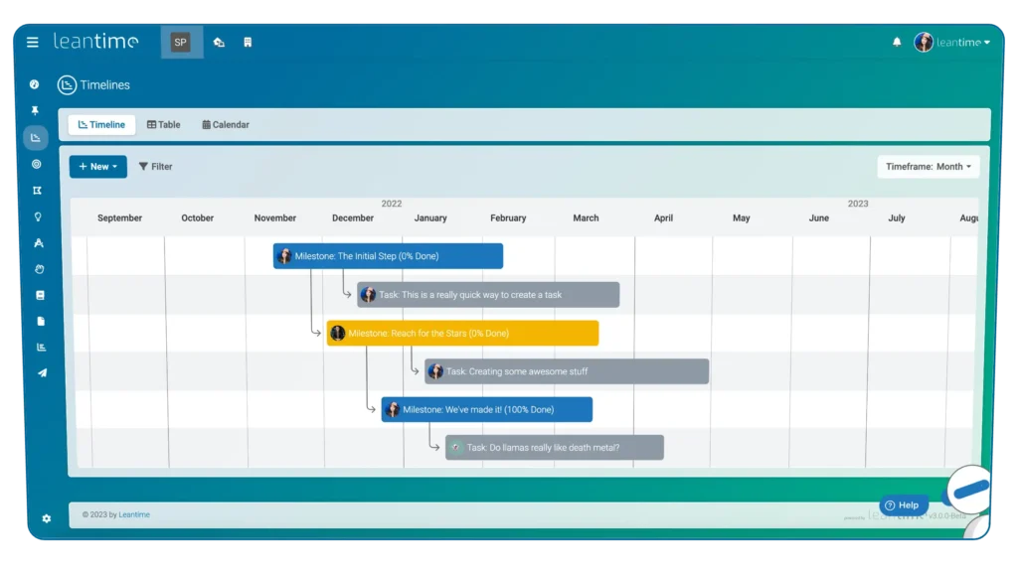Select 'This is a really quick way' task bar
Image resolution: width=1018 pixels, height=572 pixels.
pyautogui.click(x=488, y=294)
